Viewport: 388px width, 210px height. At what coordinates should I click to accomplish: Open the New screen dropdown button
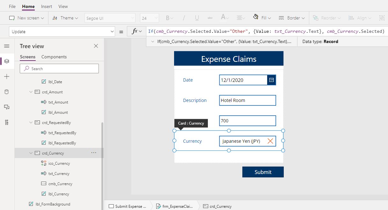[x=26, y=18]
